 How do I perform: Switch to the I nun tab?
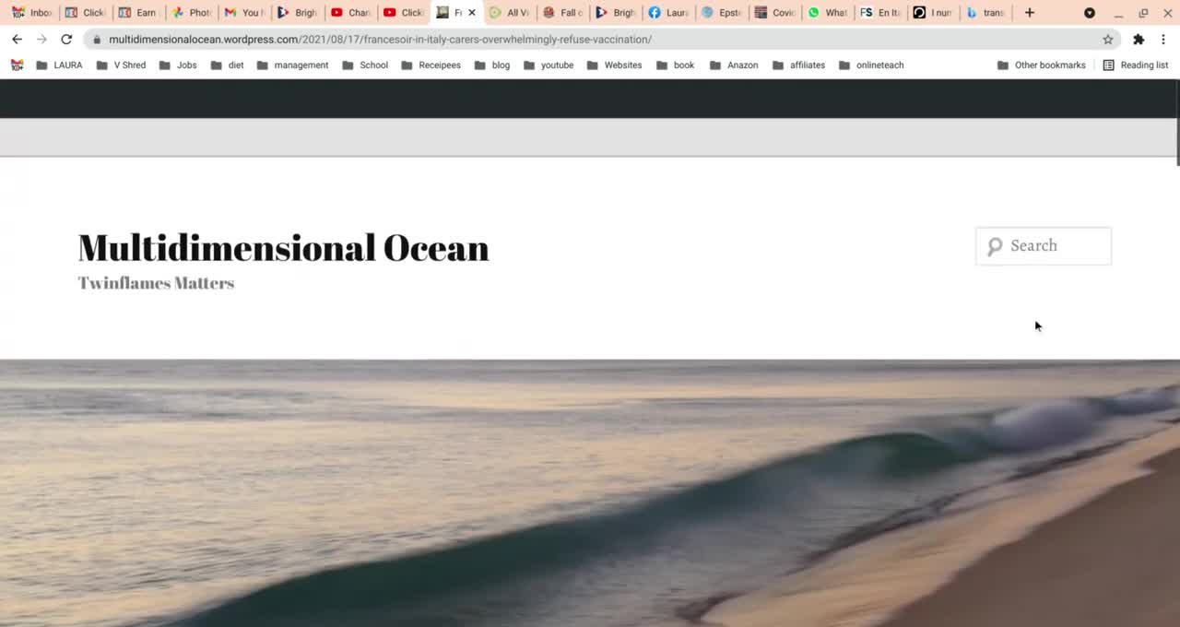coord(933,13)
